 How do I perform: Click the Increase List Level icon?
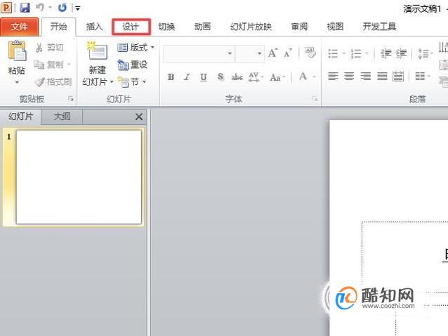(x=402, y=53)
